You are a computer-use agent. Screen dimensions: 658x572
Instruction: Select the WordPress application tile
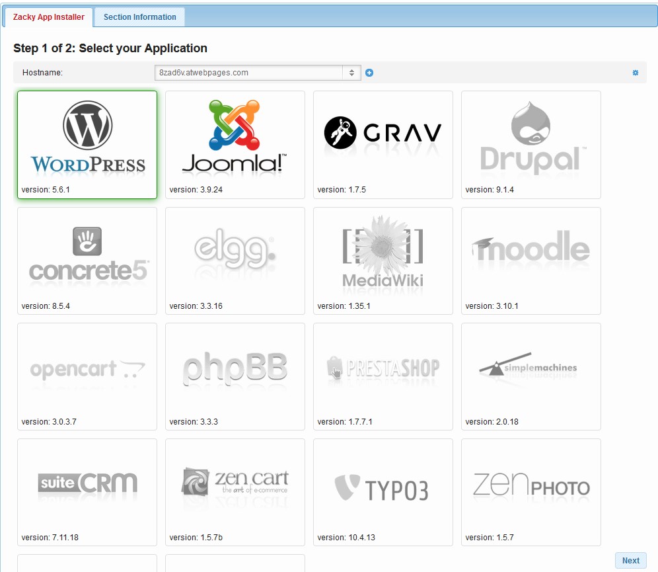[87, 144]
